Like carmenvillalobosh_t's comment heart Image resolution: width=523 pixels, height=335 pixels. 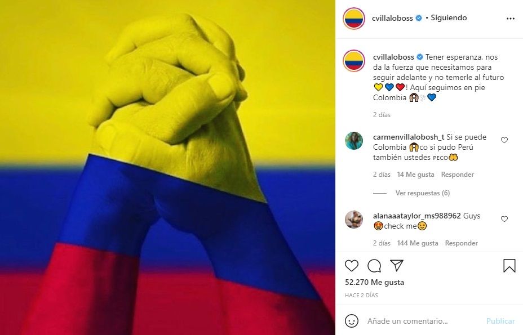click(x=504, y=140)
